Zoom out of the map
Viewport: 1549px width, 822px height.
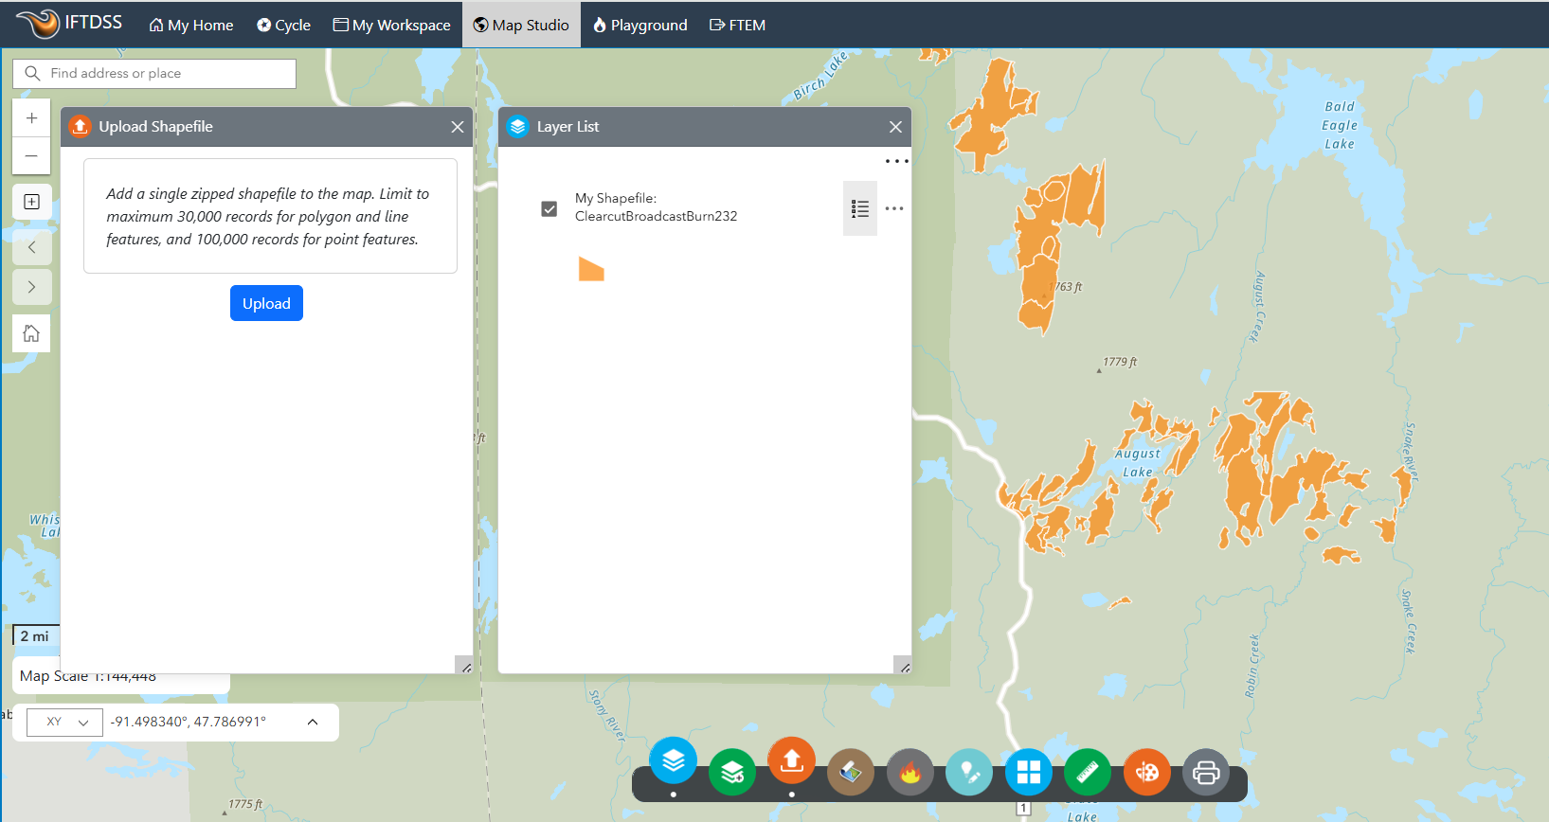click(31, 155)
